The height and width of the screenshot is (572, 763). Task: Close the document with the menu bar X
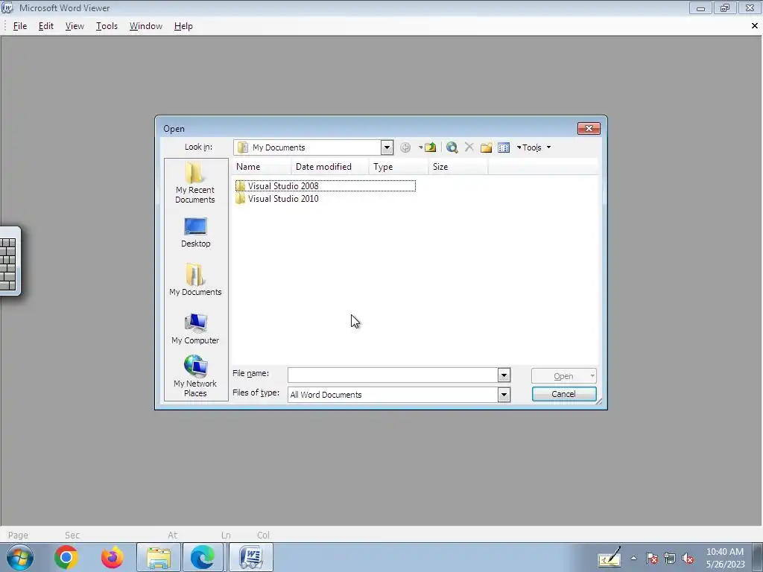tap(755, 26)
